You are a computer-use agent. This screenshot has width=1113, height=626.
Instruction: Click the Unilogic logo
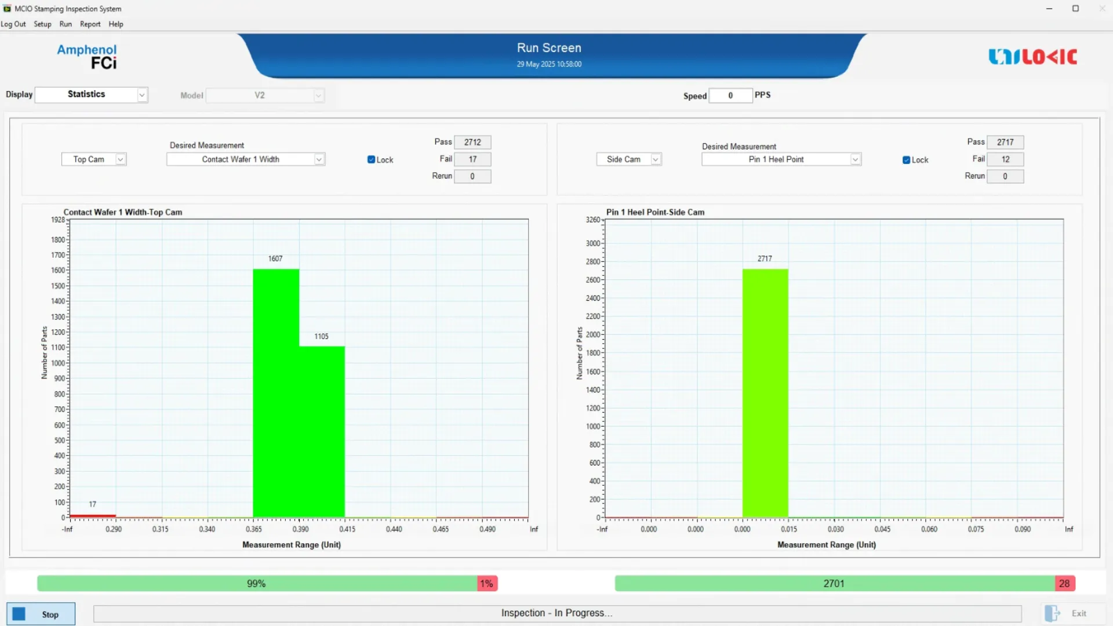point(1032,57)
